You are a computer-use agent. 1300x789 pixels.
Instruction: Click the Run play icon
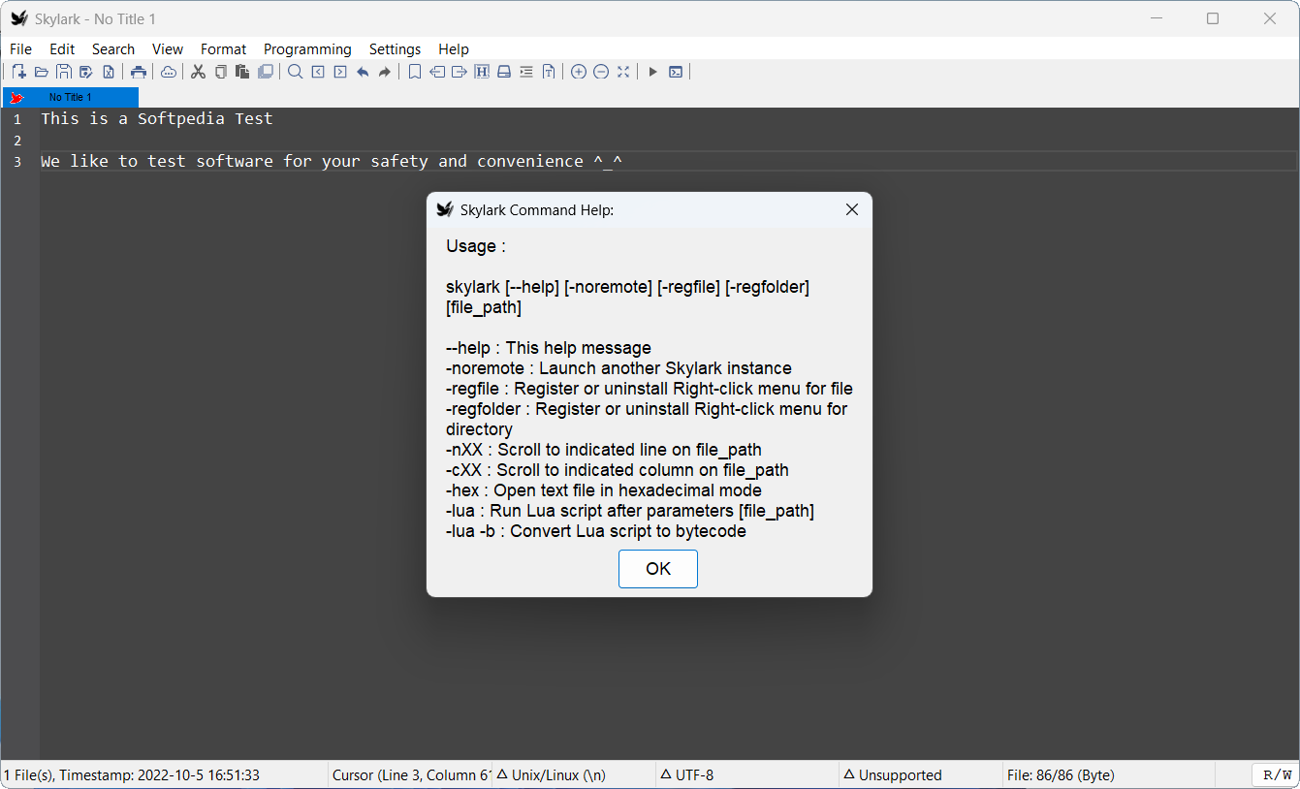point(653,72)
